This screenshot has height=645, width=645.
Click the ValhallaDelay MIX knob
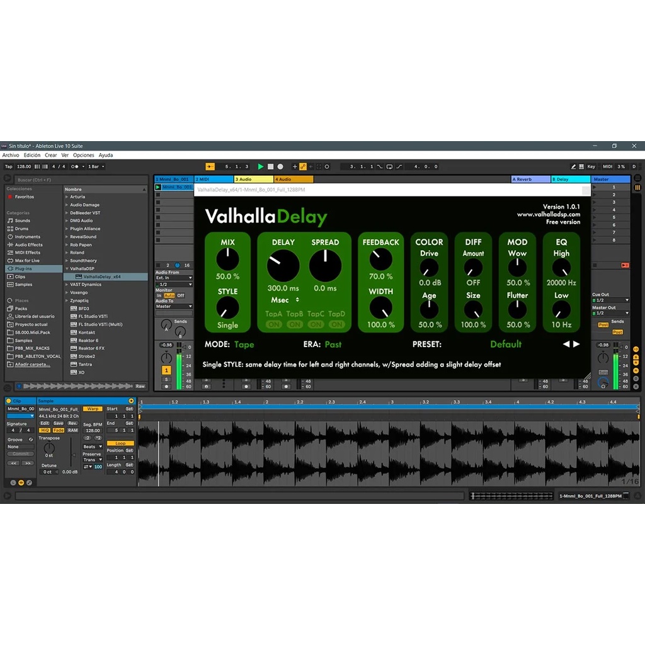[x=227, y=260]
